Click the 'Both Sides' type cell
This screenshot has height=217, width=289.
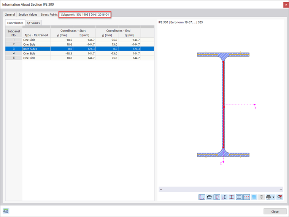pos(36,49)
